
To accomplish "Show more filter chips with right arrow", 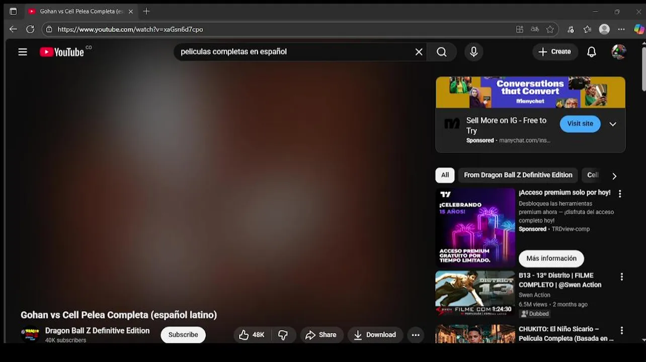I will (614, 176).
